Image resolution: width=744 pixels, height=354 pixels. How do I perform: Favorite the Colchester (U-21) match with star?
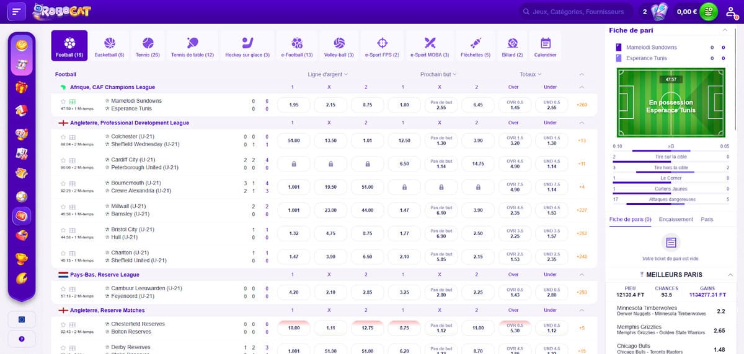pyautogui.click(x=63, y=137)
